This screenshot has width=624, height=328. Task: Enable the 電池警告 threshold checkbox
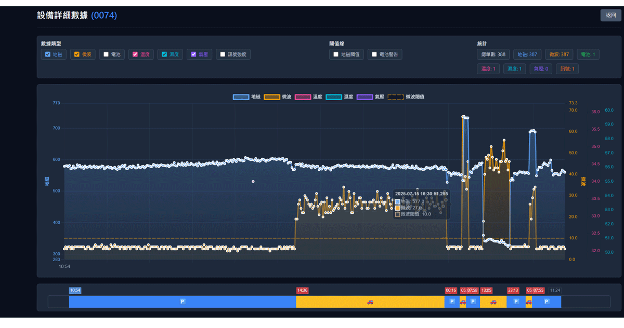click(374, 54)
